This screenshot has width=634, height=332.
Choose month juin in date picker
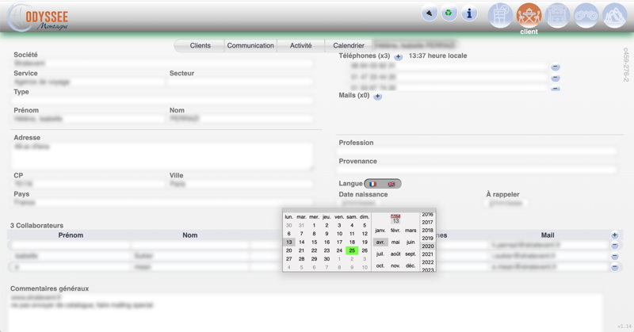[x=411, y=242]
